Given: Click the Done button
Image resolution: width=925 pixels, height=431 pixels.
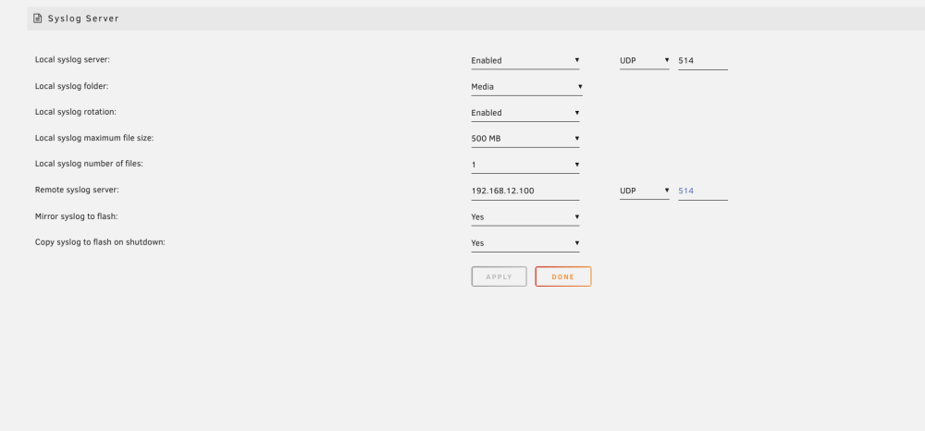Looking at the screenshot, I should click(x=563, y=277).
